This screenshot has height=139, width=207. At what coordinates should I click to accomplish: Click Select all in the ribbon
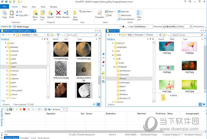click(123, 11)
